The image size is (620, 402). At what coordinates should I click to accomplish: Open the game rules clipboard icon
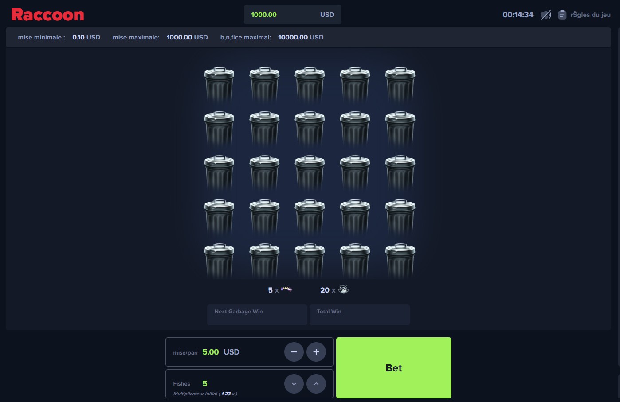(562, 15)
